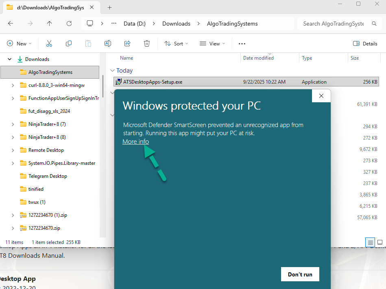Click the Back navigation arrow
The height and width of the screenshot is (289, 386).
point(11,24)
